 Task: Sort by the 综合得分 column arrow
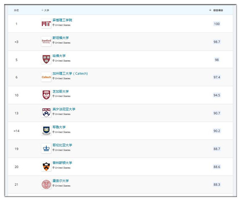(210, 10)
